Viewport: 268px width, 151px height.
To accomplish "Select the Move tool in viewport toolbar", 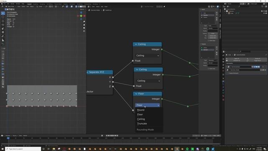I will pyautogui.click(x=3, y=21).
